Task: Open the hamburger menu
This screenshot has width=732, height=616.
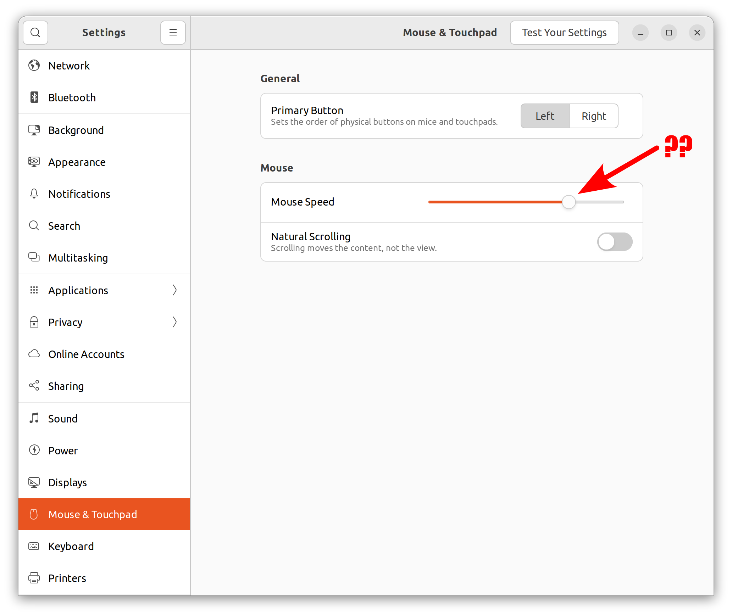Action: click(173, 32)
